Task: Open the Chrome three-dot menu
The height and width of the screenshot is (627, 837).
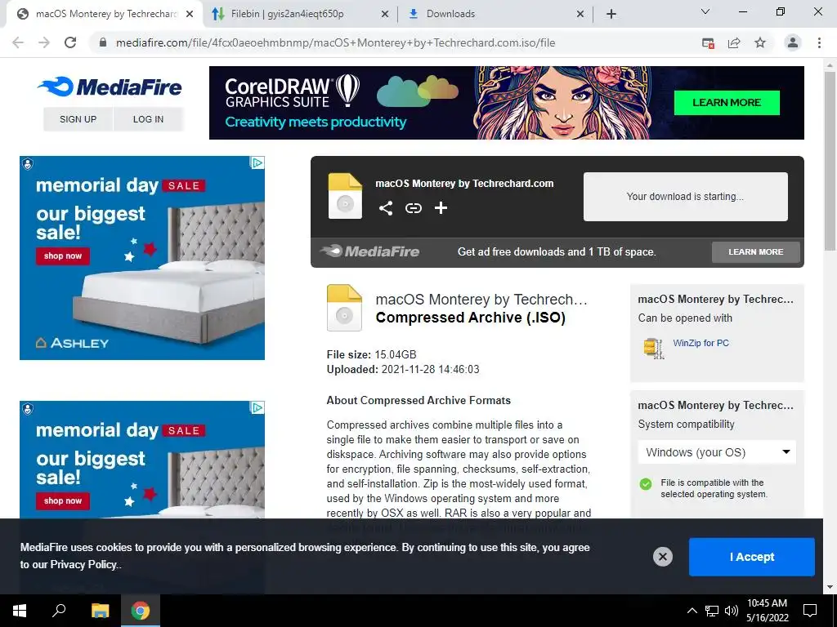Action: (x=819, y=42)
